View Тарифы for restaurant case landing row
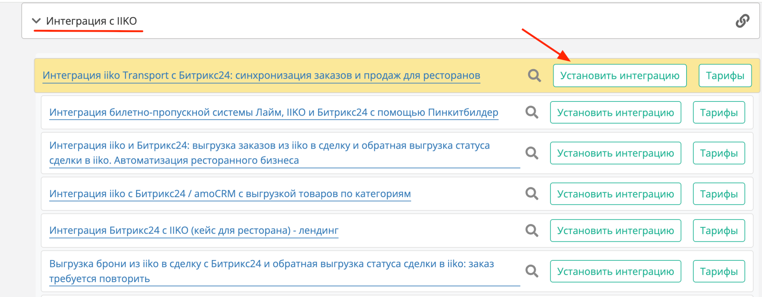762x297 pixels. click(719, 231)
